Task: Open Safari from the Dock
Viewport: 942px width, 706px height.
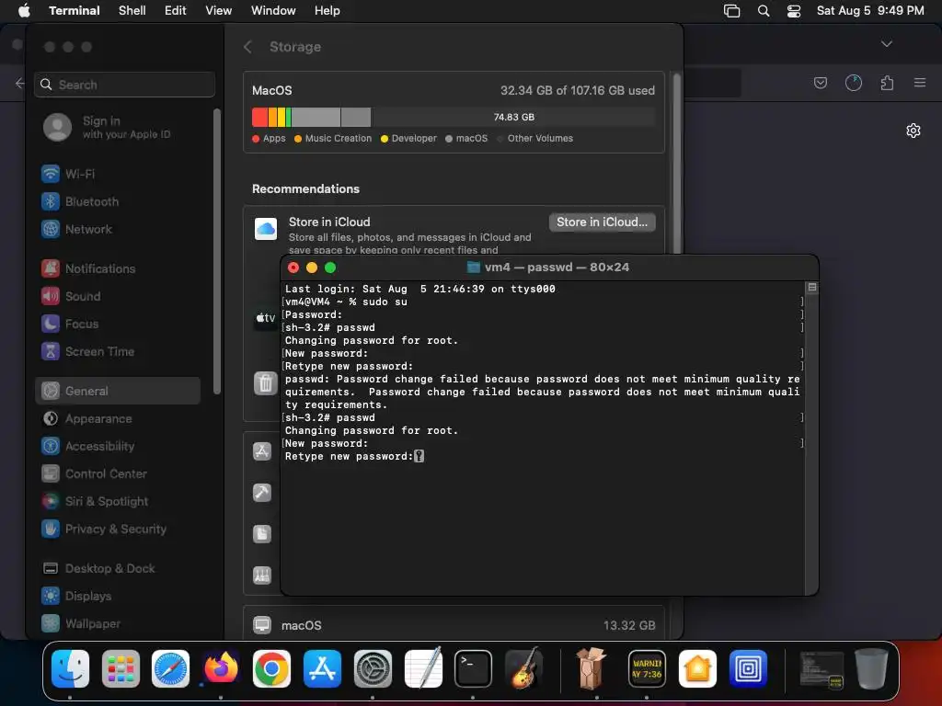Action: pos(170,669)
